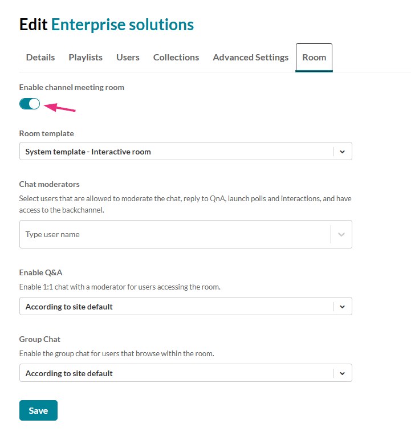The image size is (411, 440).
Task: Click the 'Chat moderators' section label
Action: pos(50,184)
